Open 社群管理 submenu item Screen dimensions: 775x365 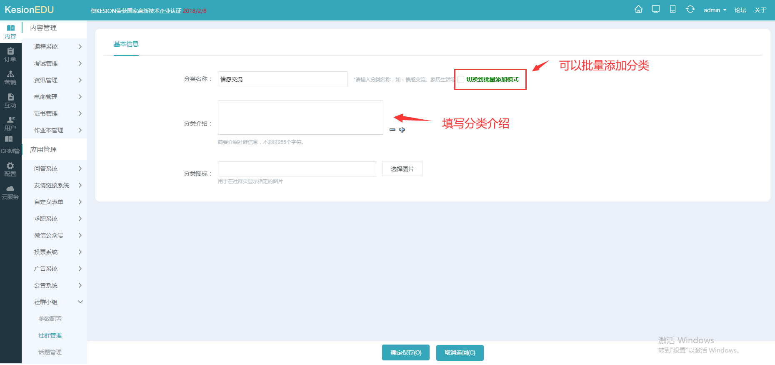[50, 335]
